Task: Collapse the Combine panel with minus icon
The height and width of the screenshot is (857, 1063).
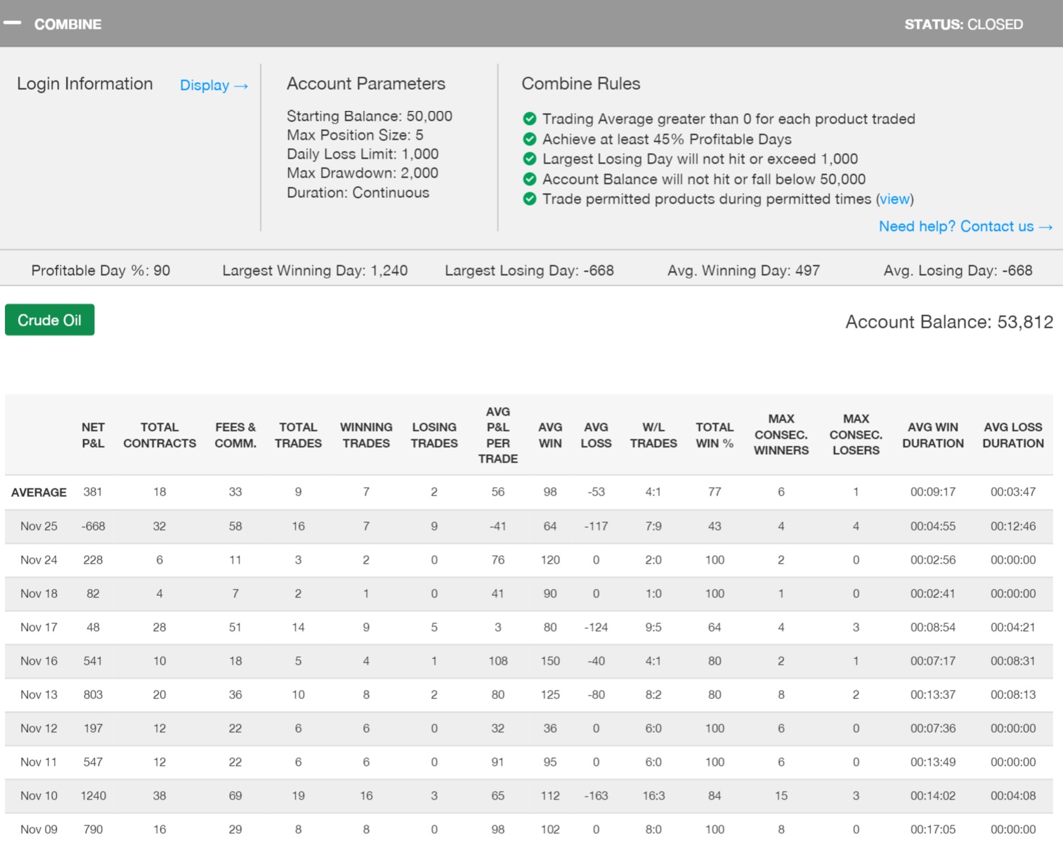Action: point(13,23)
